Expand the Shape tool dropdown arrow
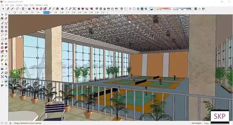 pyautogui.click(x=26, y=9)
